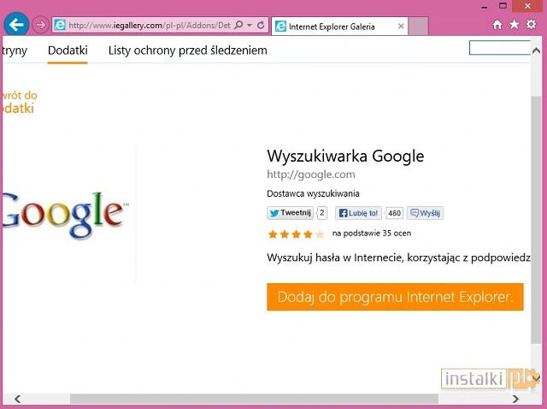Click the forward navigation arrow
This screenshot has height=409, width=547.
(x=40, y=25)
